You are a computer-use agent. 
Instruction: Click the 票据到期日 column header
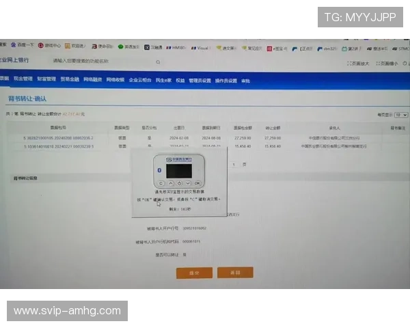point(211,128)
